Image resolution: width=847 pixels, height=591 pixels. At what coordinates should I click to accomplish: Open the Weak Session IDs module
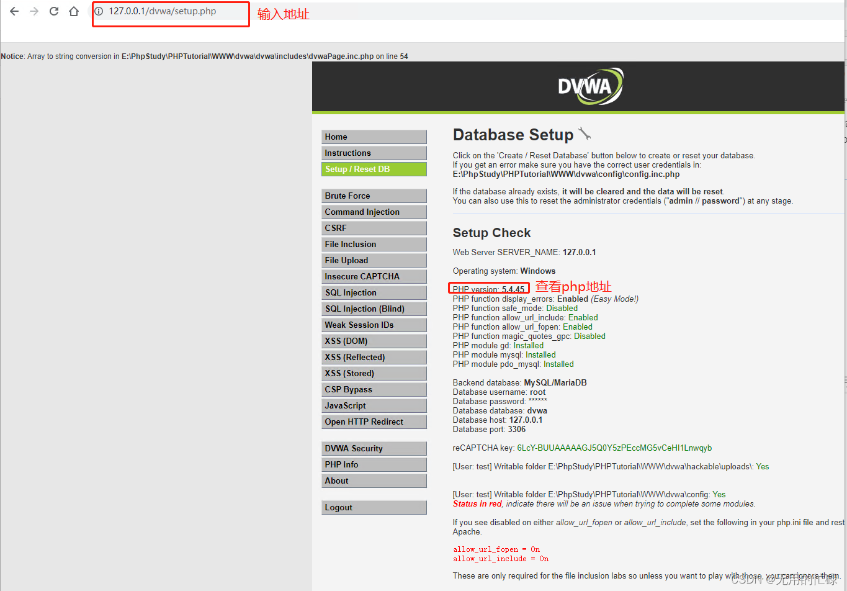click(x=374, y=325)
